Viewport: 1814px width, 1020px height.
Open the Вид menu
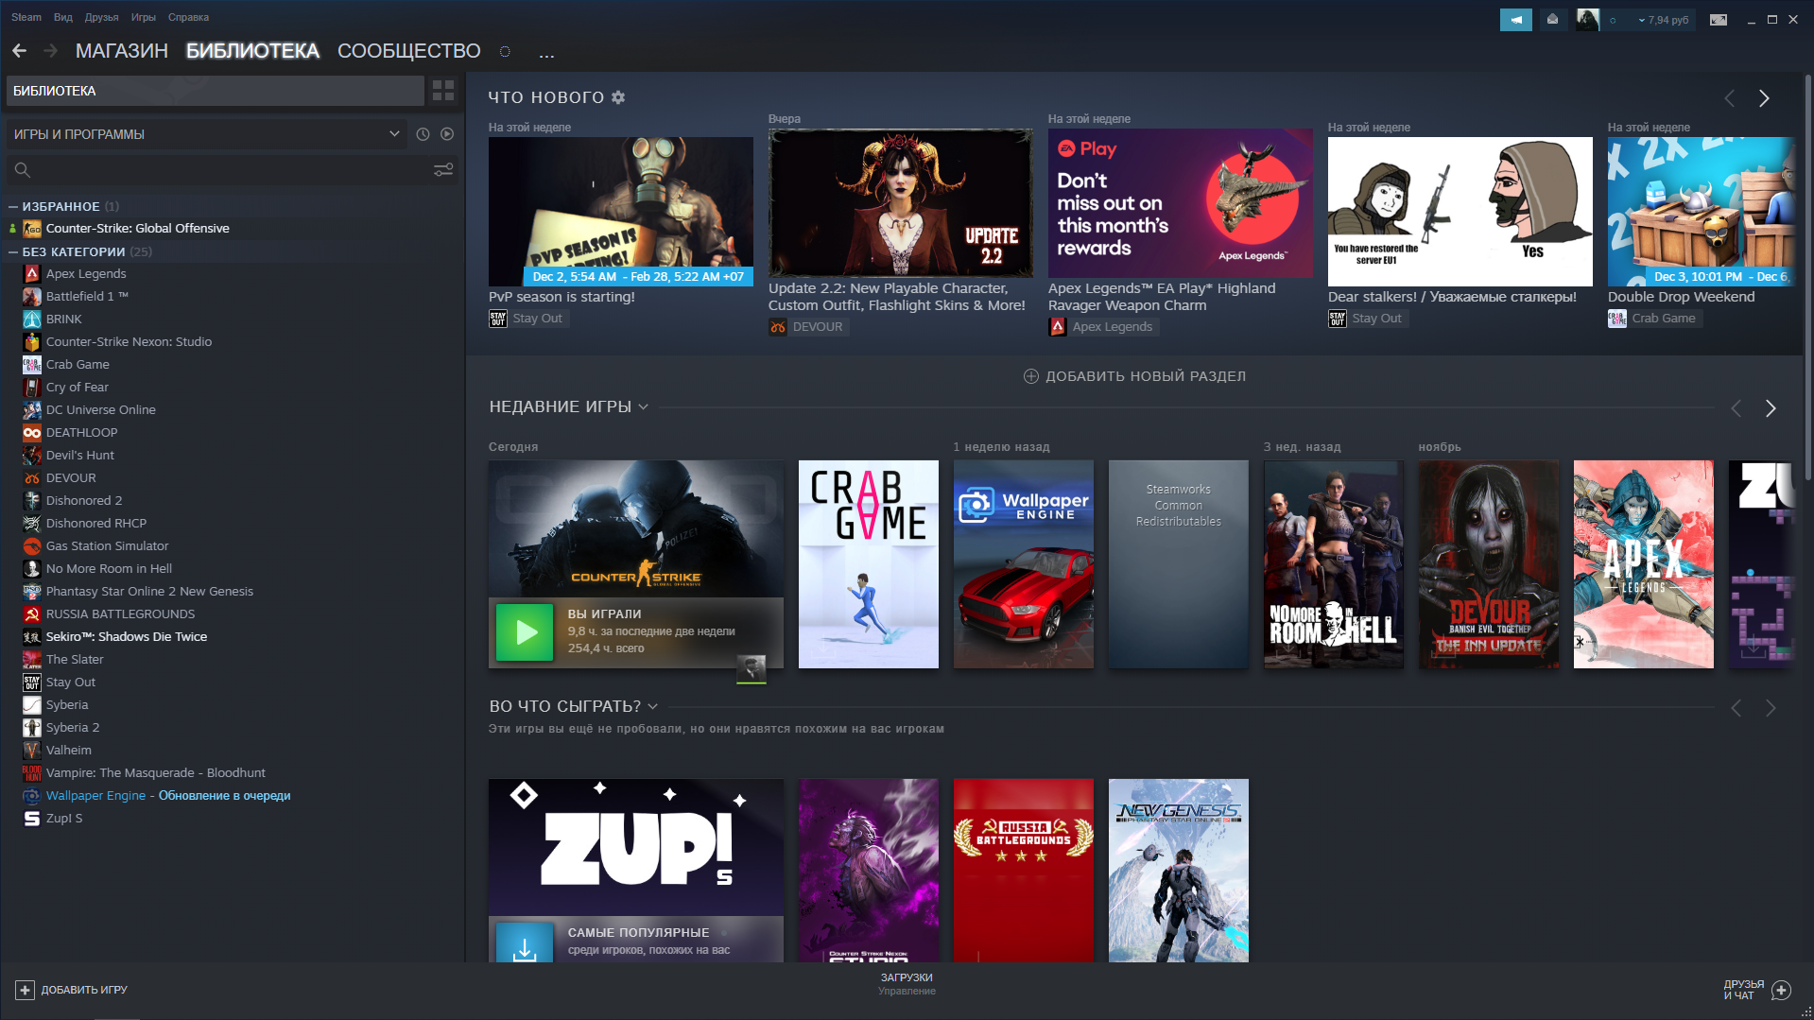point(63,17)
